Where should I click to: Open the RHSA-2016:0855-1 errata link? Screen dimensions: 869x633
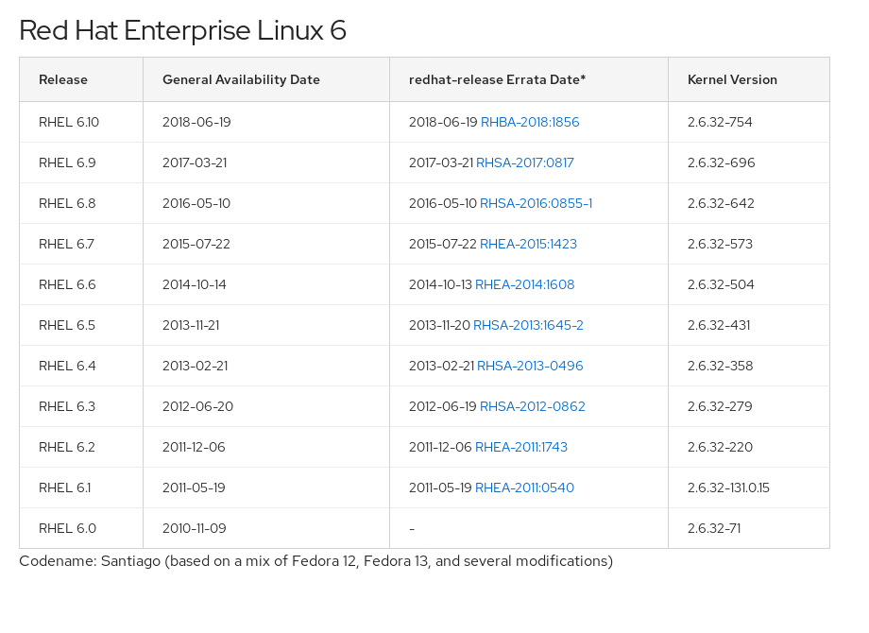click(x=536, y=203)
